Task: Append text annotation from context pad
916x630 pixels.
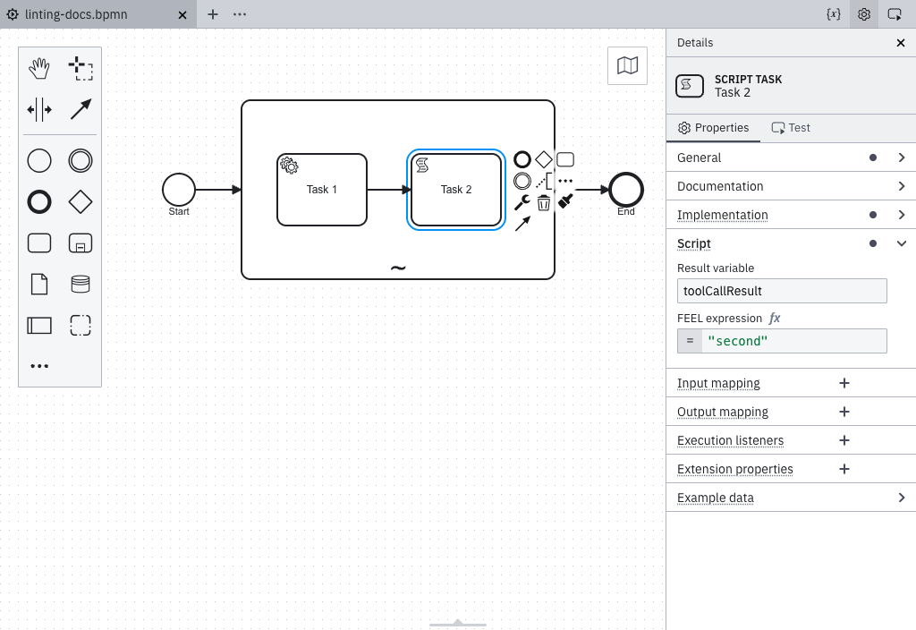Action: click(544, 181)
